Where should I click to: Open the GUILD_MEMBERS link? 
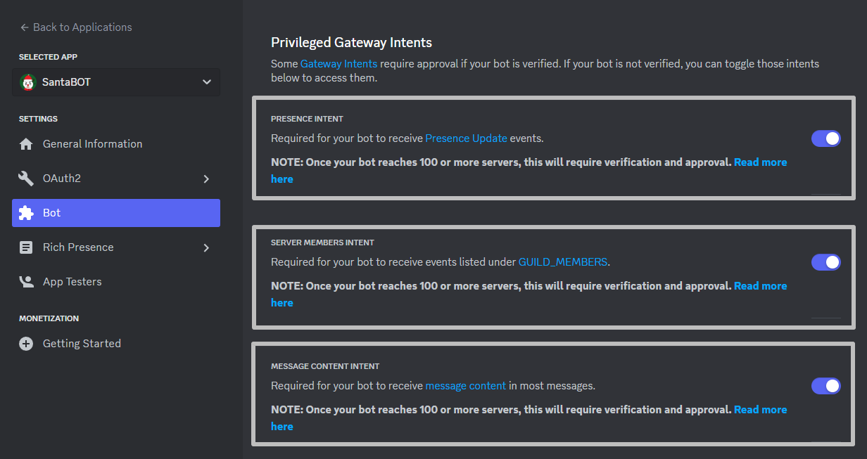(x=563, y=262)
